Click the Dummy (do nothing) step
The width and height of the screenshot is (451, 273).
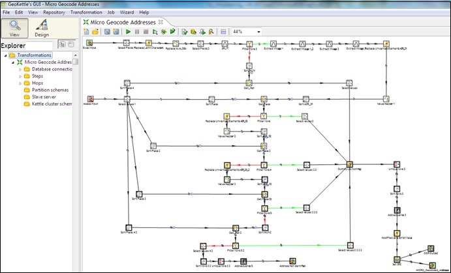350,164
